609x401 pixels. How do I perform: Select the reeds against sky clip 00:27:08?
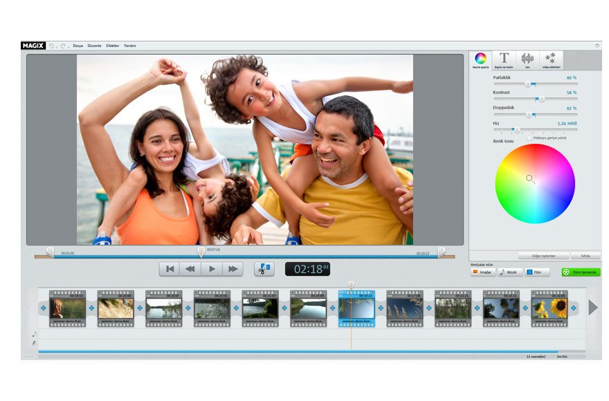[x=405, y=308]
